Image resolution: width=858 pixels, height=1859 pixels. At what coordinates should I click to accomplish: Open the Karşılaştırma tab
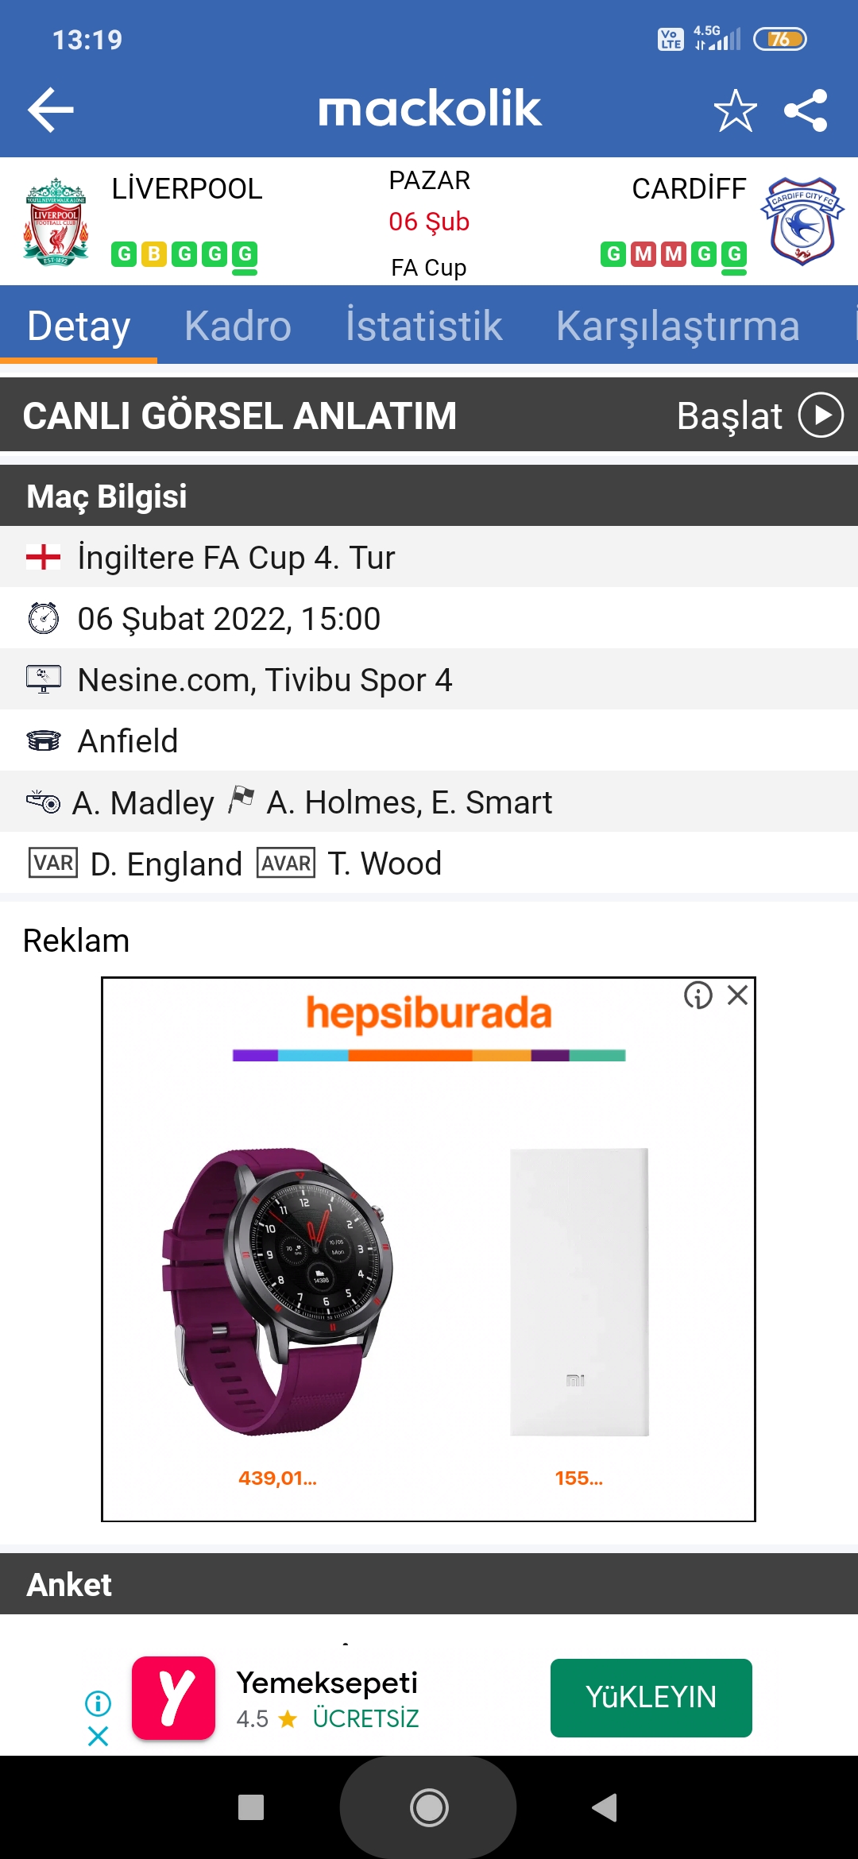tap(678, 326)
